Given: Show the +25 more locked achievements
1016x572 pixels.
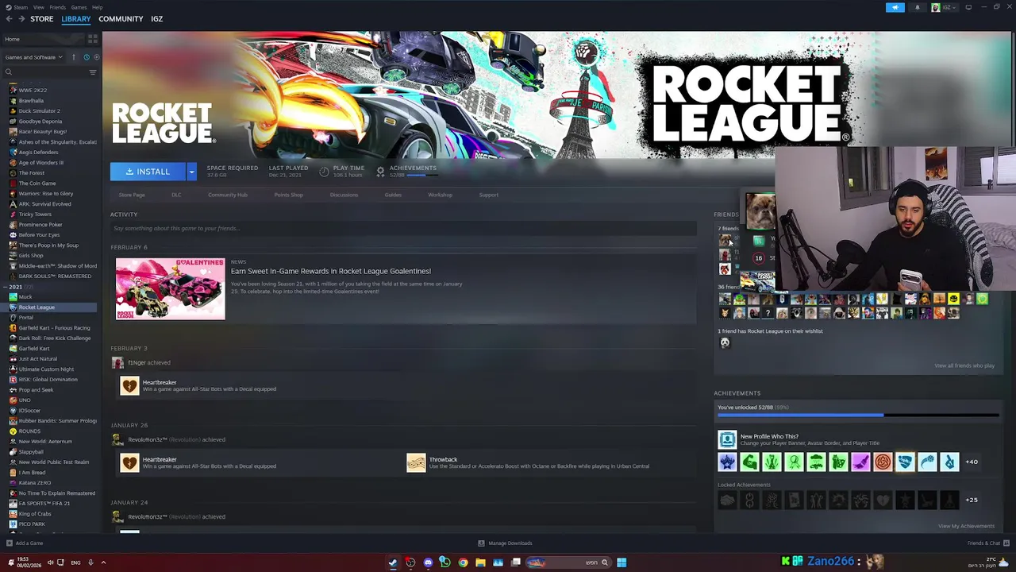Looking at the screenshot, I should [972, 500].
